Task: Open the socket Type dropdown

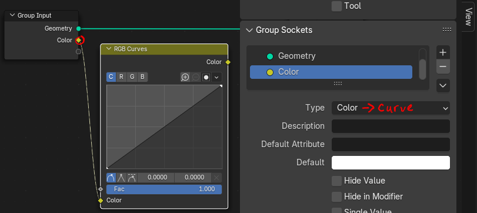Action: click(x=391, y=108)
